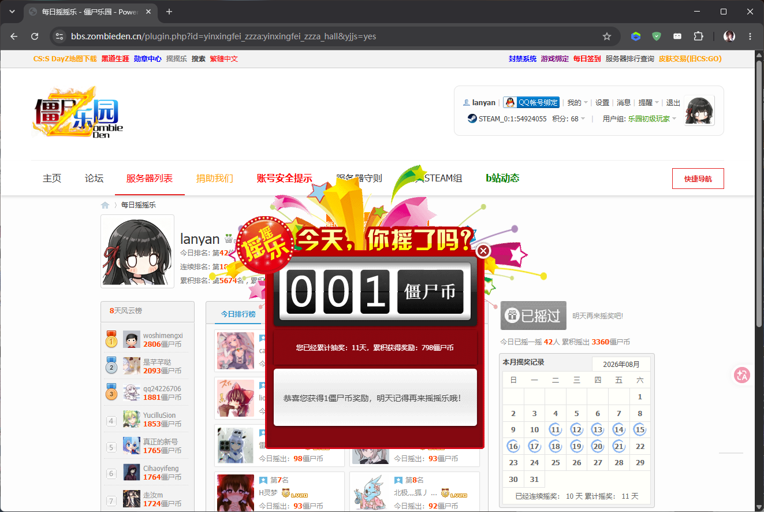The height and width of the screenshot is (512, 764).
Task: Click date 31 in the calendar
Action: click(x=534, y=479)
